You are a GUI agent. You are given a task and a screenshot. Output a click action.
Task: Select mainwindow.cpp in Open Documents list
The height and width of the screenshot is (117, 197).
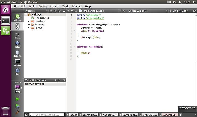(x=45, y=84)
